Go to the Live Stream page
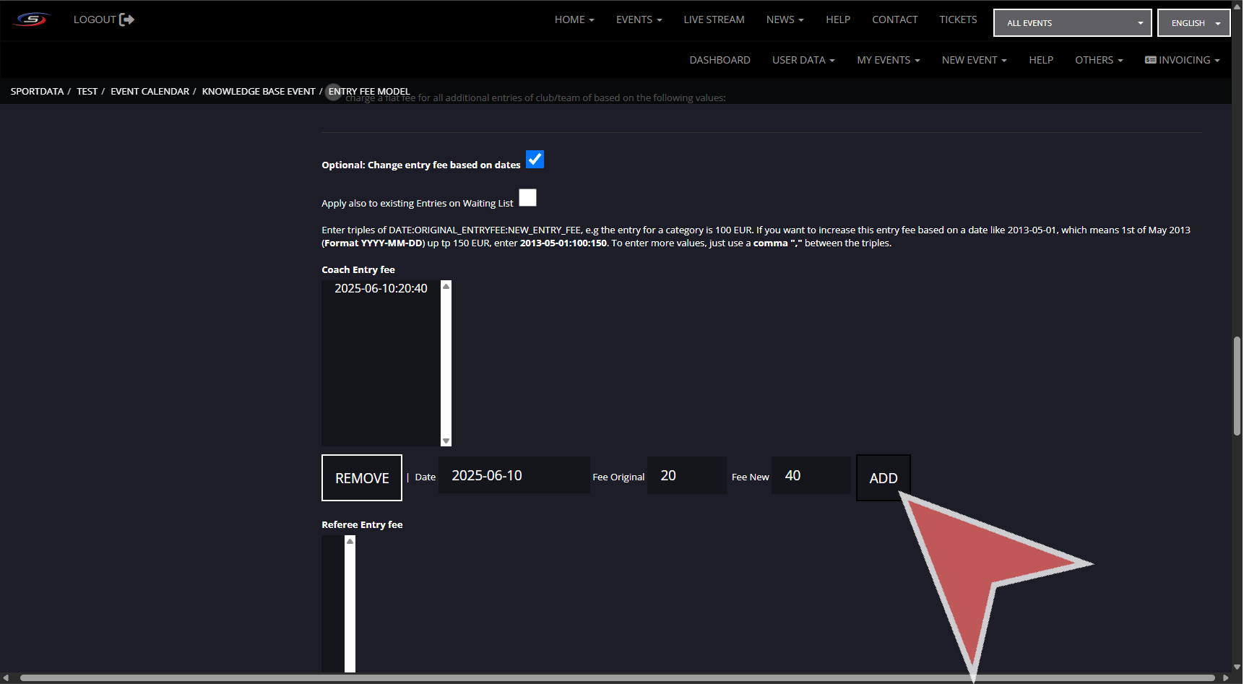 pyautogui.click(x=714, y=20)
